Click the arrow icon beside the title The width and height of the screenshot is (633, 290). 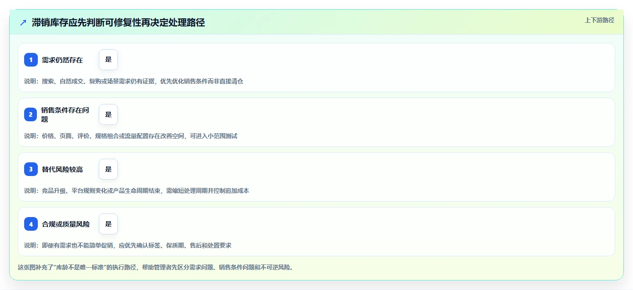23,23
